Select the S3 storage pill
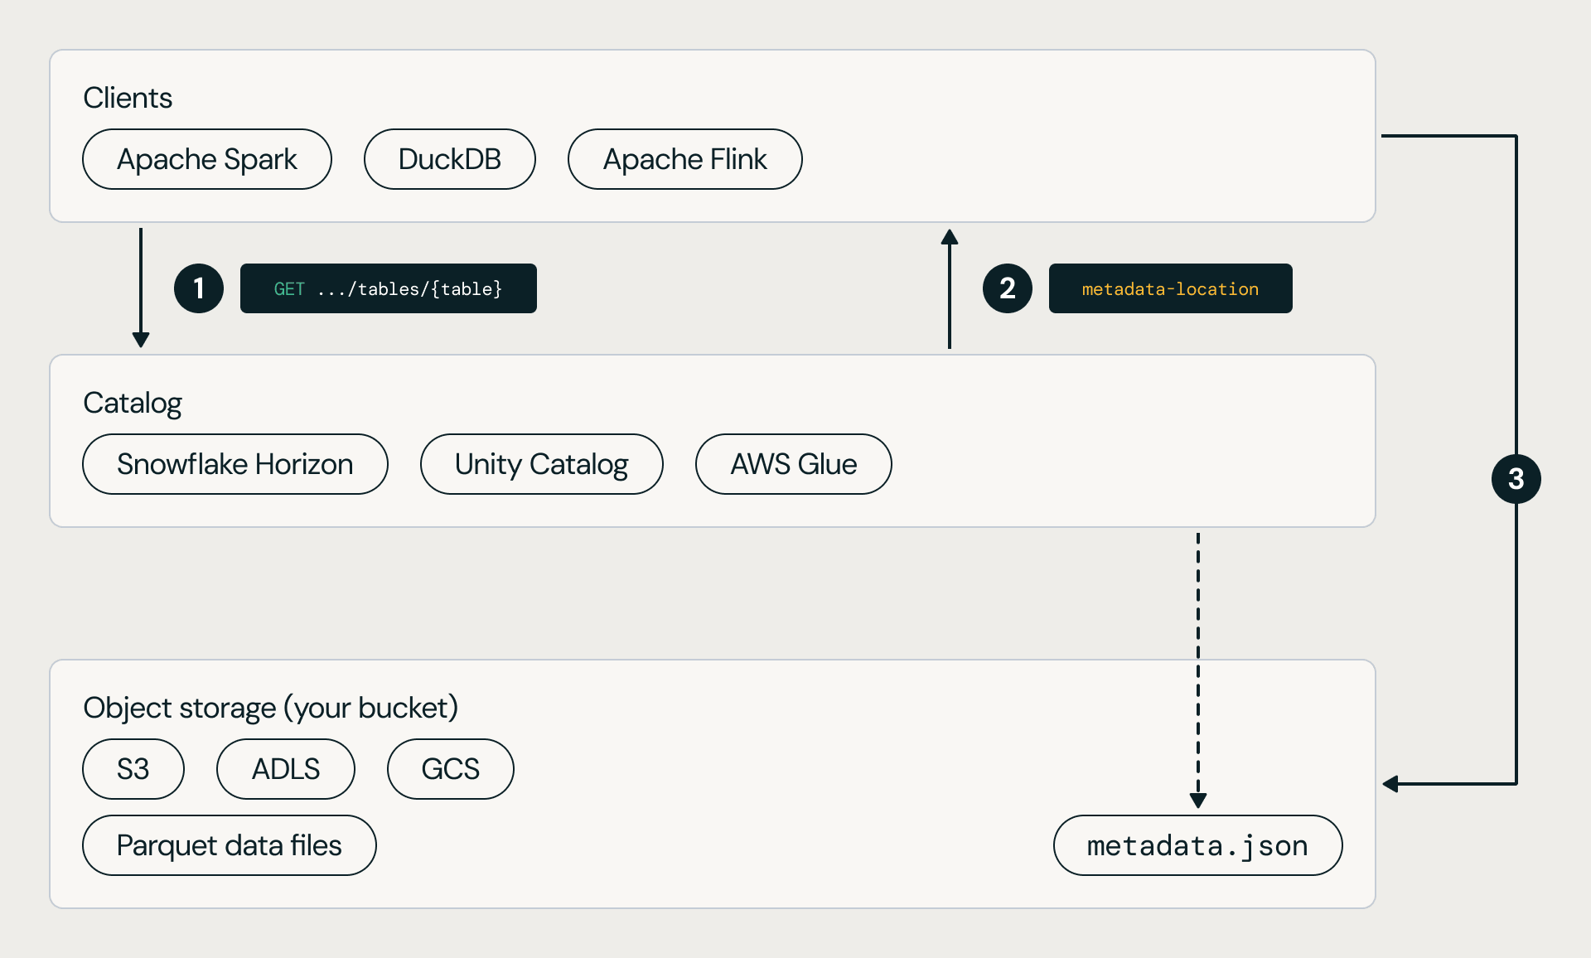1591x958 pixels. 133,769
